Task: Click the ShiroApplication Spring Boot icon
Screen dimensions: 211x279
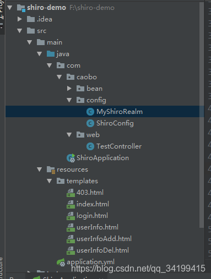Action: (71, 158)
